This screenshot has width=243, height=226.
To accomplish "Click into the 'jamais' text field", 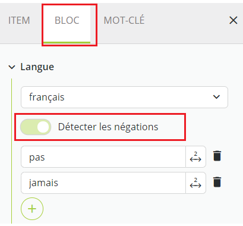I will pyautogui.click(x=103, y=183).
